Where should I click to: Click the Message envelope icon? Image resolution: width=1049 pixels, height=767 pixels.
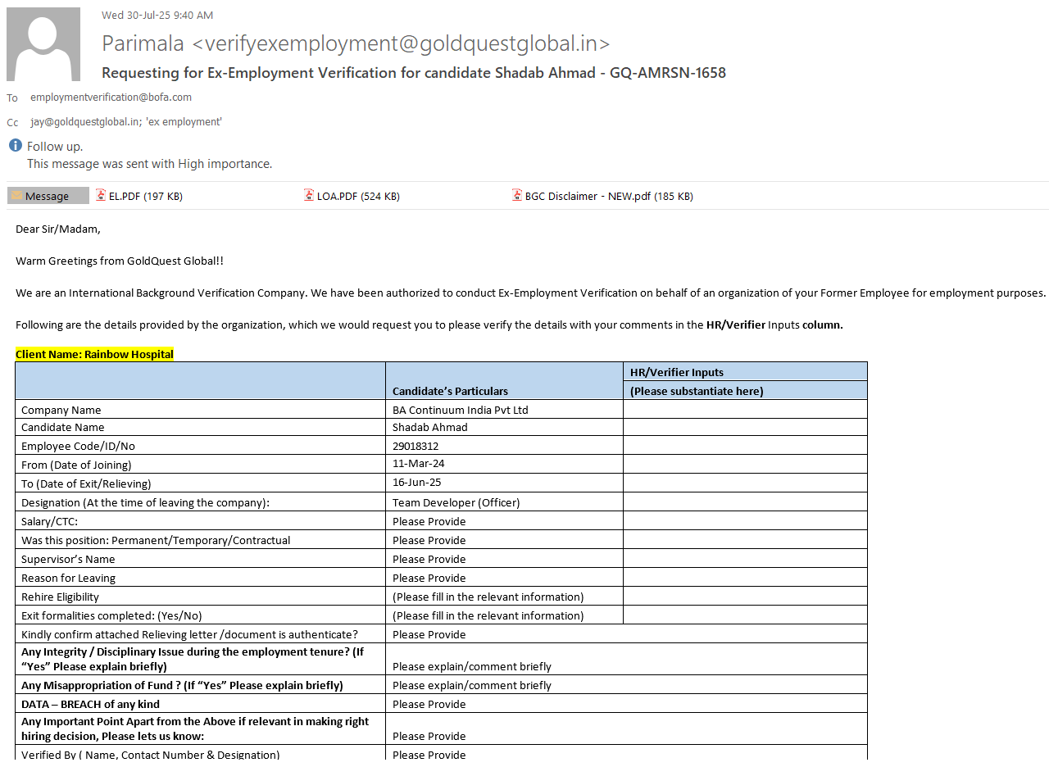(x=16, y=196)
